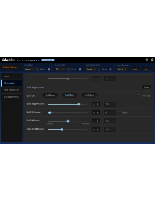The width and height of the screenshot is (155, 201).
Task: Enable Mirror for PVW (SDI/HDMI)
Action: pyautogui.click(x=99, y=69)
